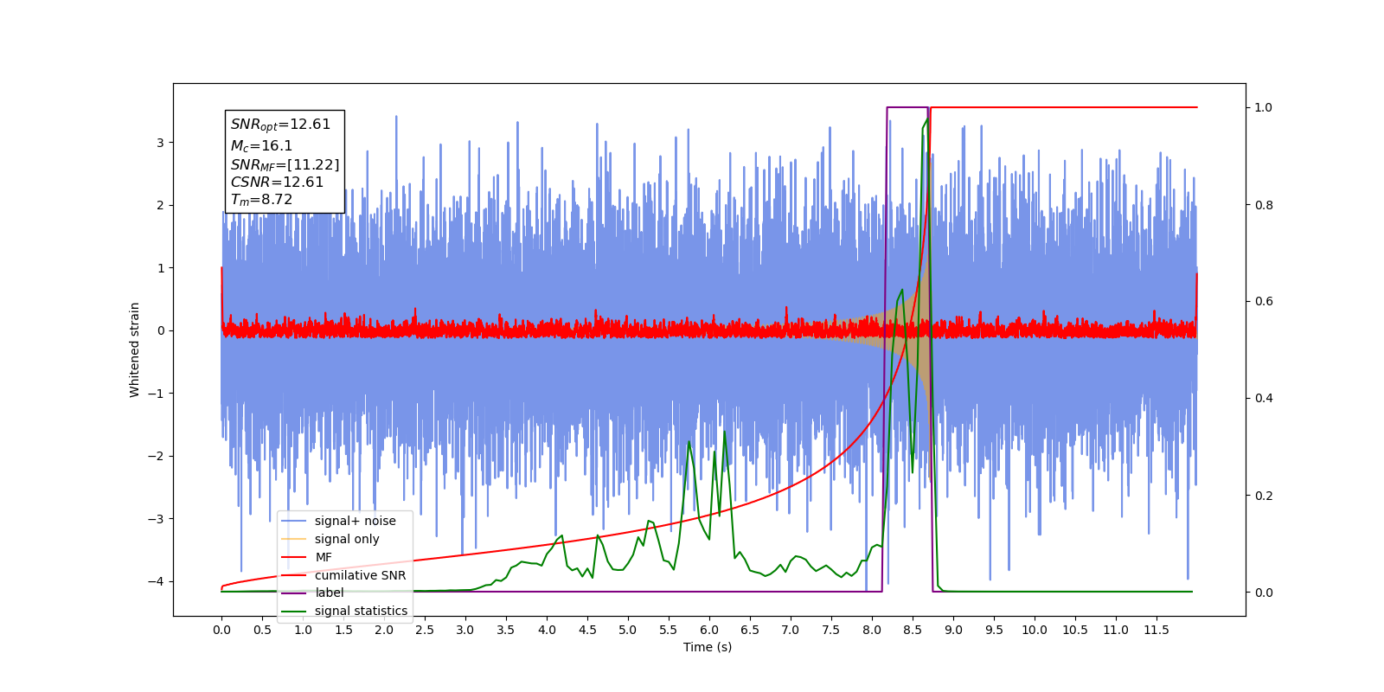Click the 2.5 tick label on the time axis
The height and width of the screenshot is (692, 1384).
click(x=425, y=630)
